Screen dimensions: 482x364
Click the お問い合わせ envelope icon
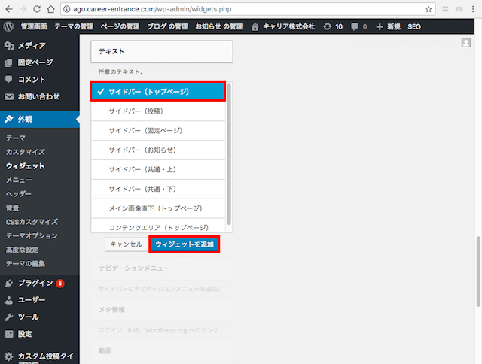9,97
